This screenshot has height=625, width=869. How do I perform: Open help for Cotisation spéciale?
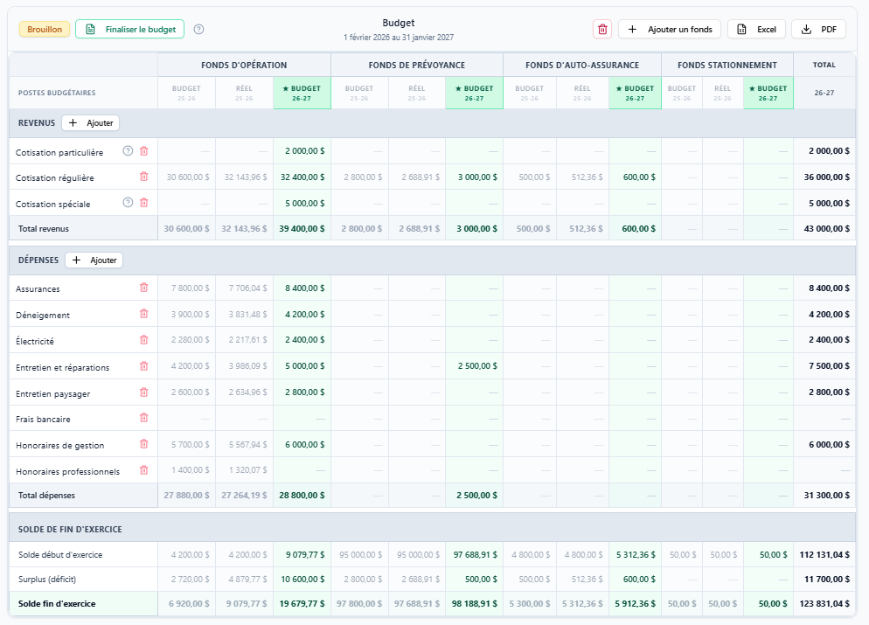click(x=128, y=202)
